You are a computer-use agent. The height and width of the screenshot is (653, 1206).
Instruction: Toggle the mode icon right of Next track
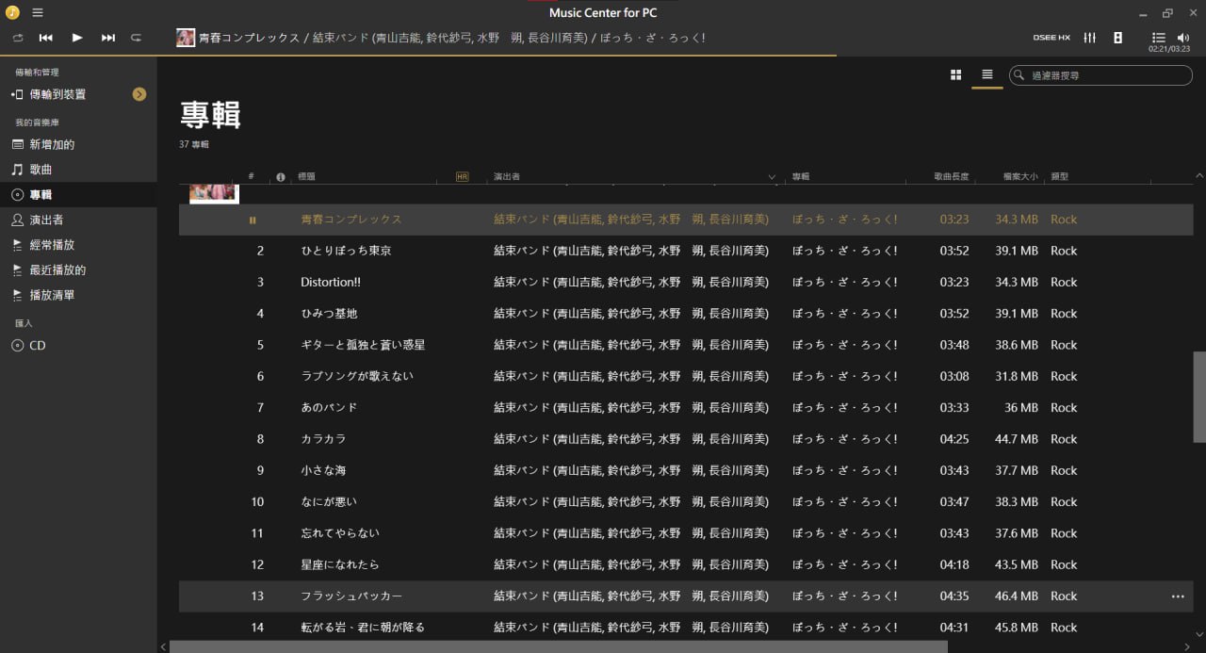coord(136,38)
